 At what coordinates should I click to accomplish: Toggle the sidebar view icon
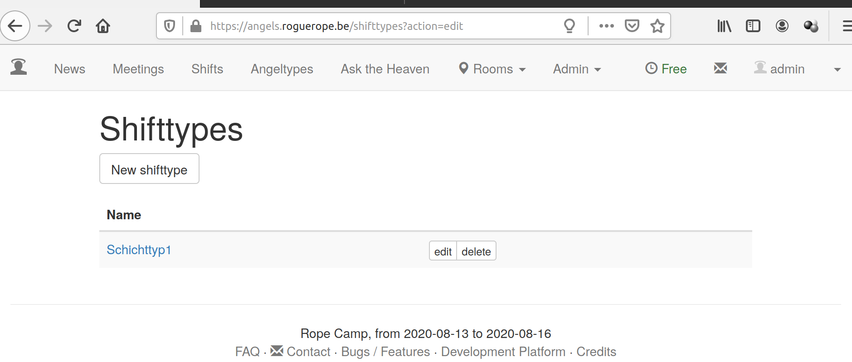coord(753,26)
